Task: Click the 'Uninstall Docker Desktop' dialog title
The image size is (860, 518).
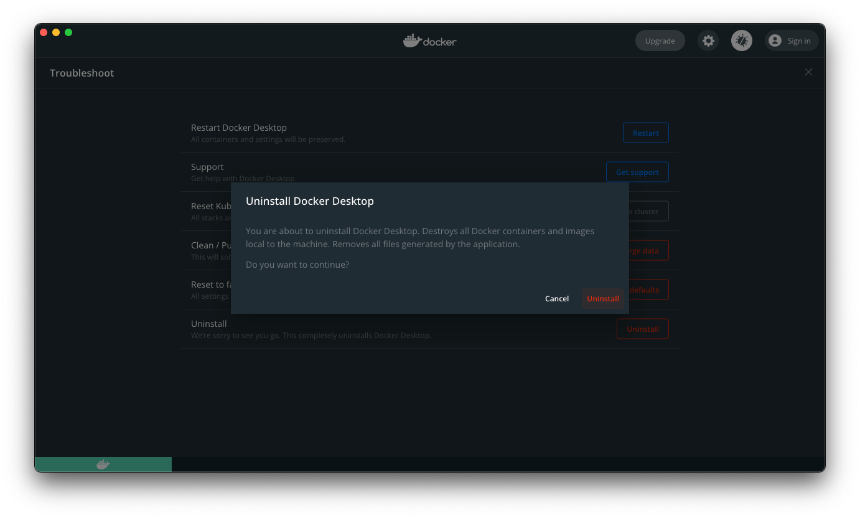Action: tap(310, 201)
